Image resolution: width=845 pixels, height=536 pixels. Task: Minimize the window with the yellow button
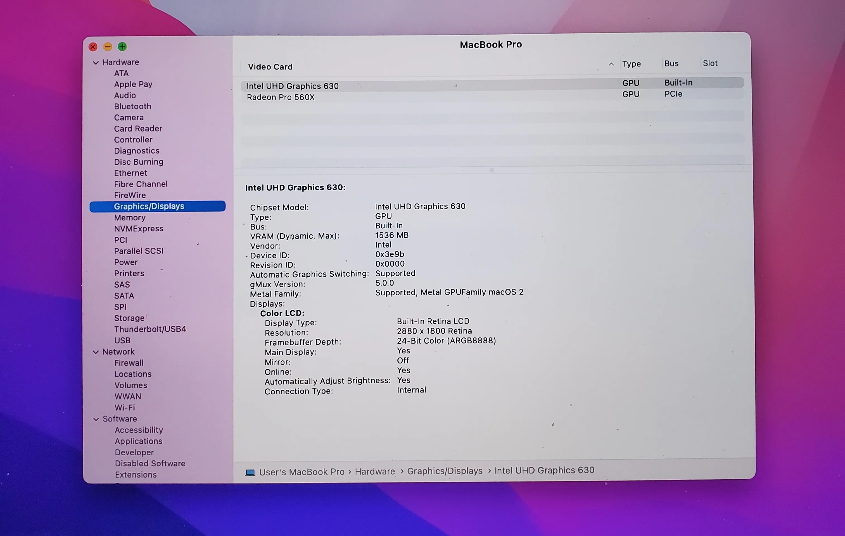tap(108, 47)
